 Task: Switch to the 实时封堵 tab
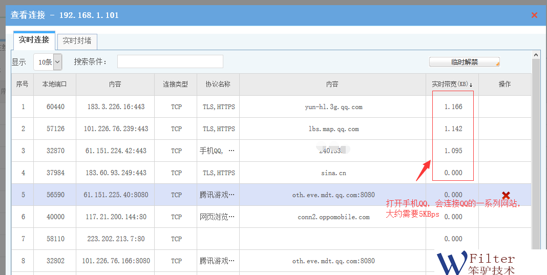77,41
